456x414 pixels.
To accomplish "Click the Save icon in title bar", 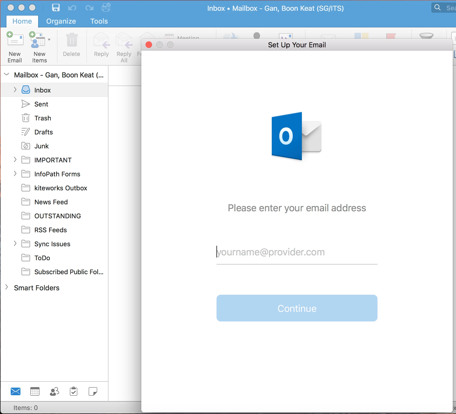I will pyautogui.click(x=56, y=8).
